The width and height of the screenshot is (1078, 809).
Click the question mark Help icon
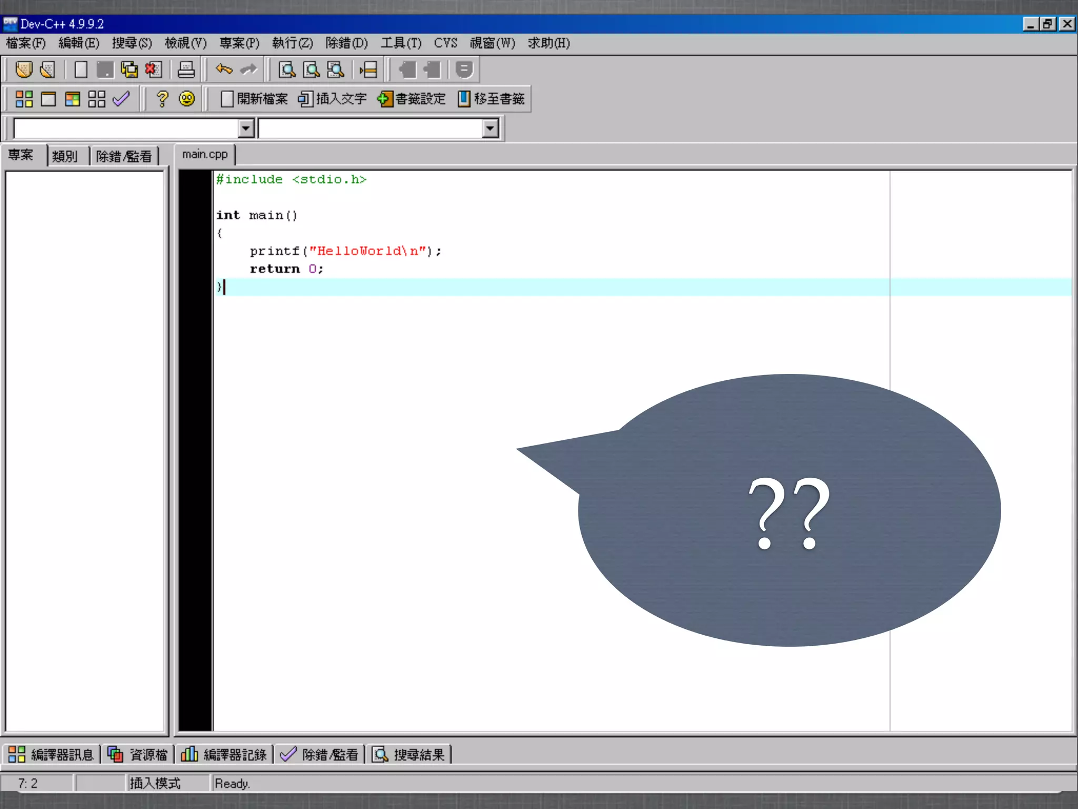click(162, 99)
